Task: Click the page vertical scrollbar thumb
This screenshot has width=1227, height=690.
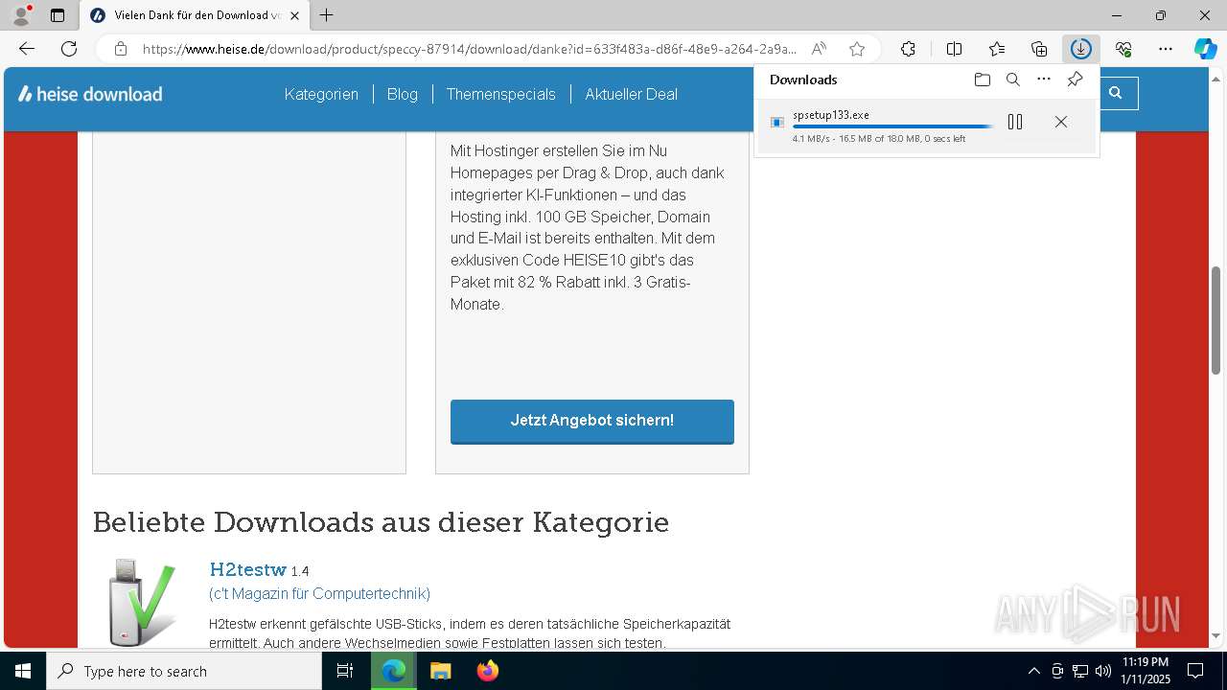Action: click(x=1215, y=319)
